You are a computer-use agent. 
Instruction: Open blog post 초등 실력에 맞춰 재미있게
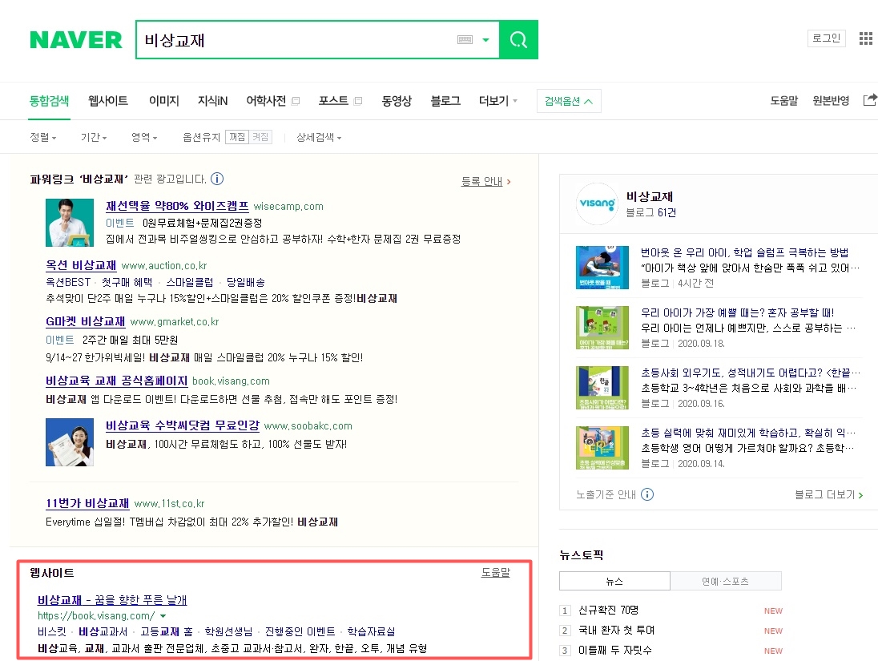pos(748,433)
